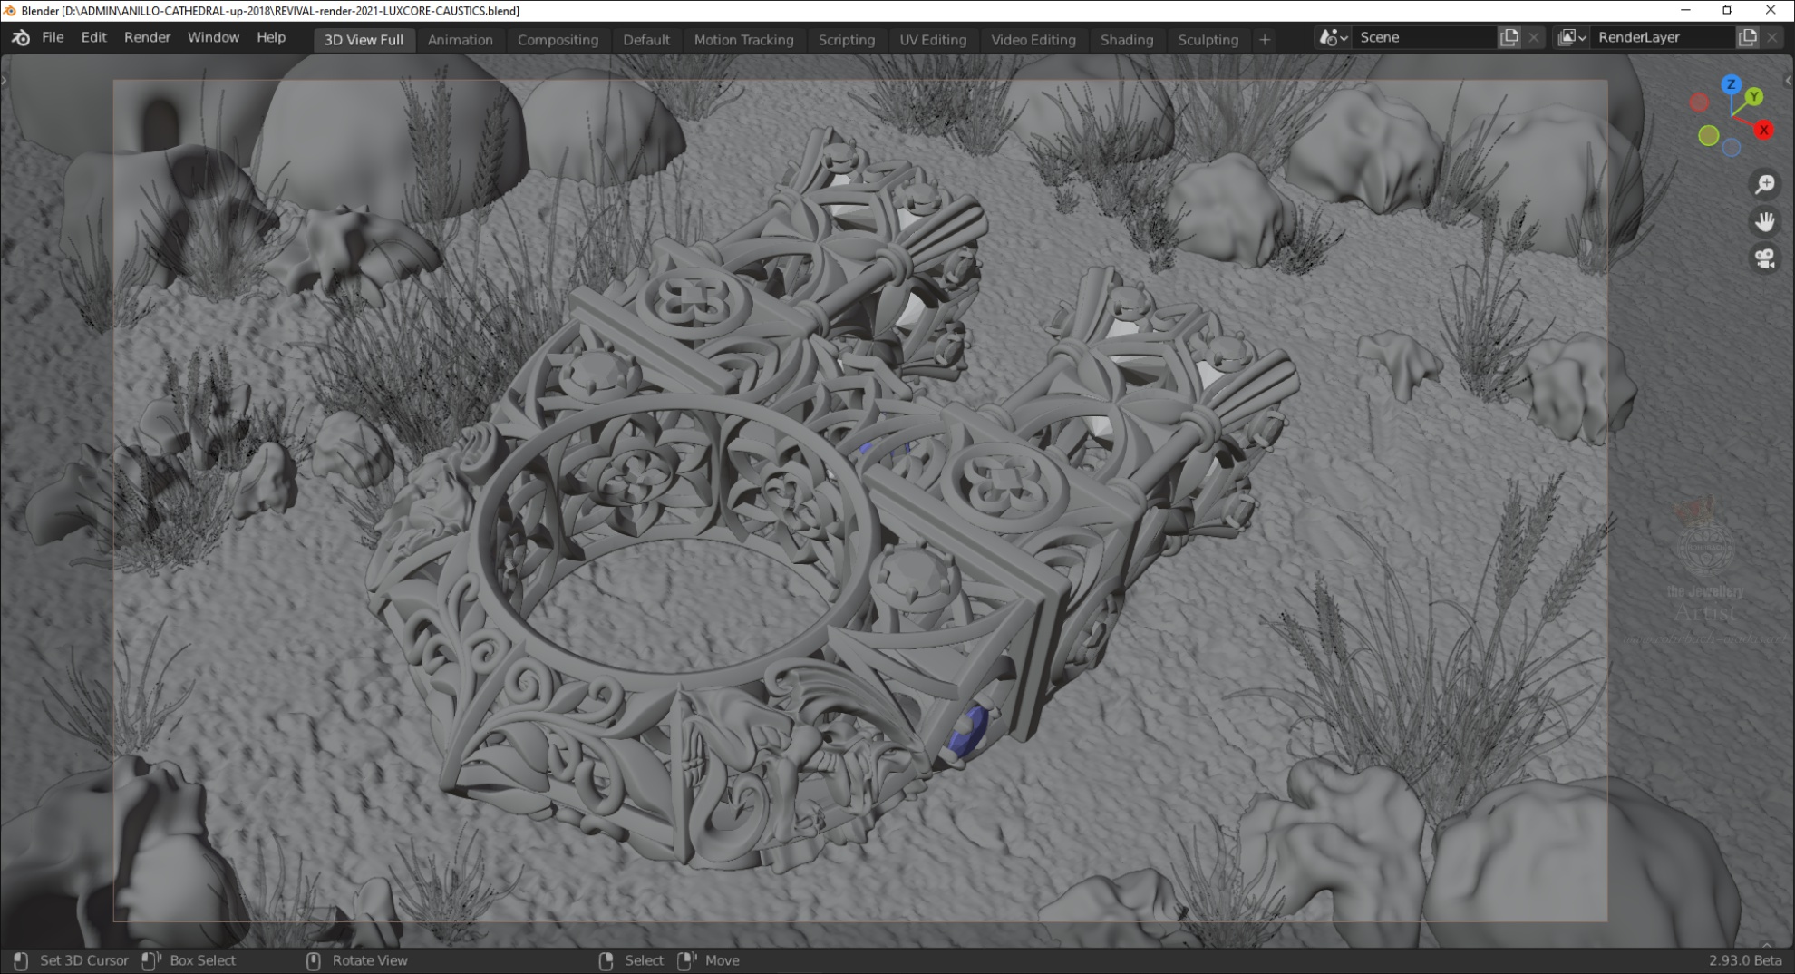
Task: Switch to the Shading workspace tab
Action: [x=1126, y=39]
